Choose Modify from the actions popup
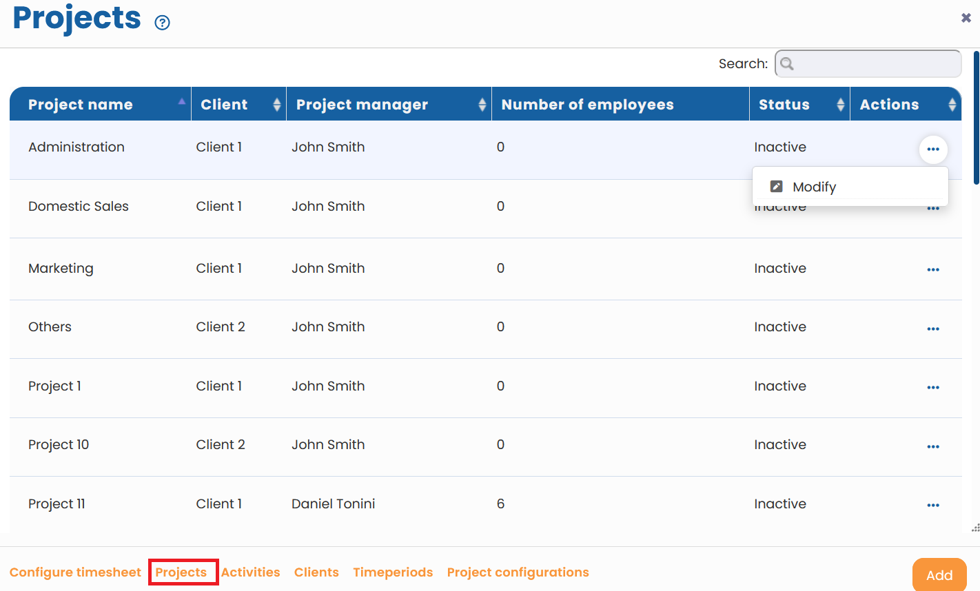The image size is (980, 591). point(814,187)
